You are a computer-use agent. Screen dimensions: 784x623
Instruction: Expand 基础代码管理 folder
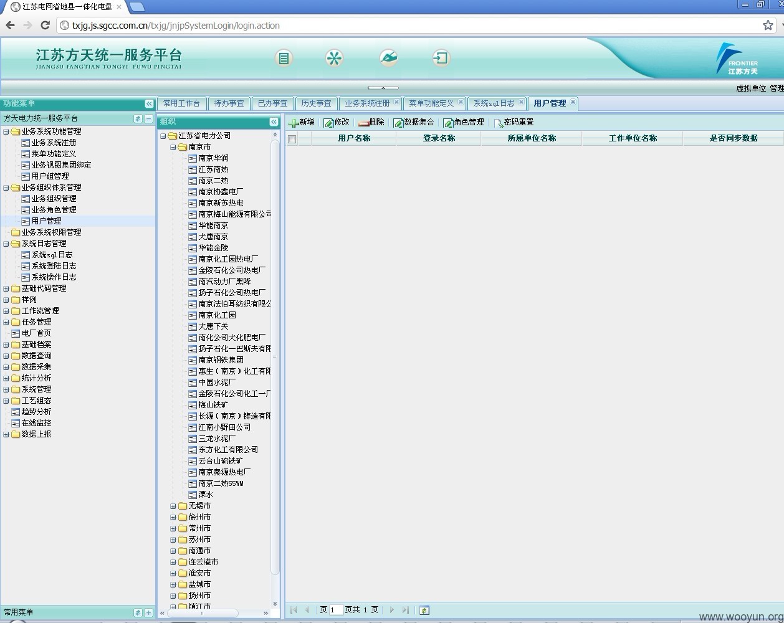pyautogui.click(x=6, y=288)
